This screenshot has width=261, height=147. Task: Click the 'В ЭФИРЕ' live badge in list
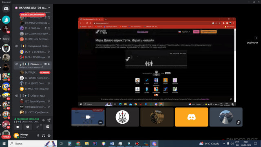point(45,73)
